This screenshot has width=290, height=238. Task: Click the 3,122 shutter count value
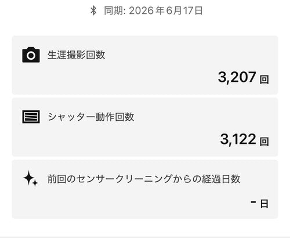point(238,139)
